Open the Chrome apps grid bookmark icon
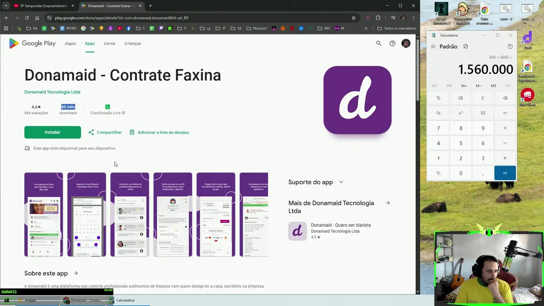Screen dimensions: 544x306 pos(6,28)
